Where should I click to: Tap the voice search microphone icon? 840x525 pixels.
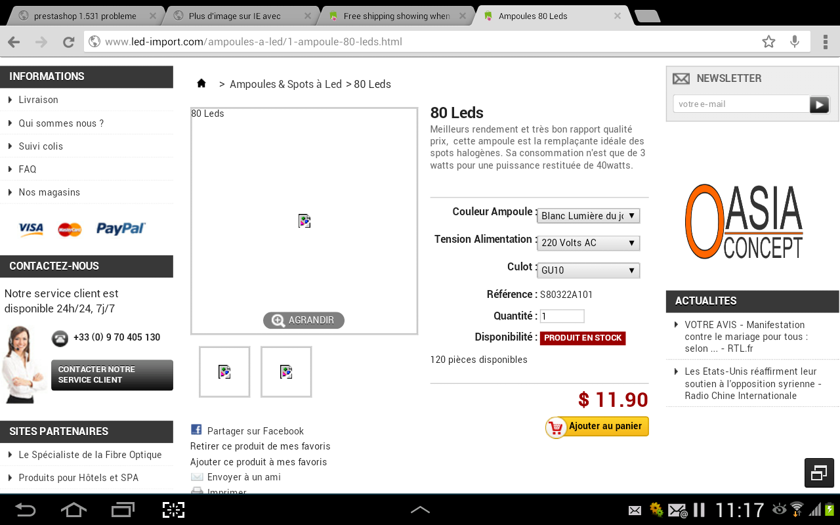(x=795, y=42)
